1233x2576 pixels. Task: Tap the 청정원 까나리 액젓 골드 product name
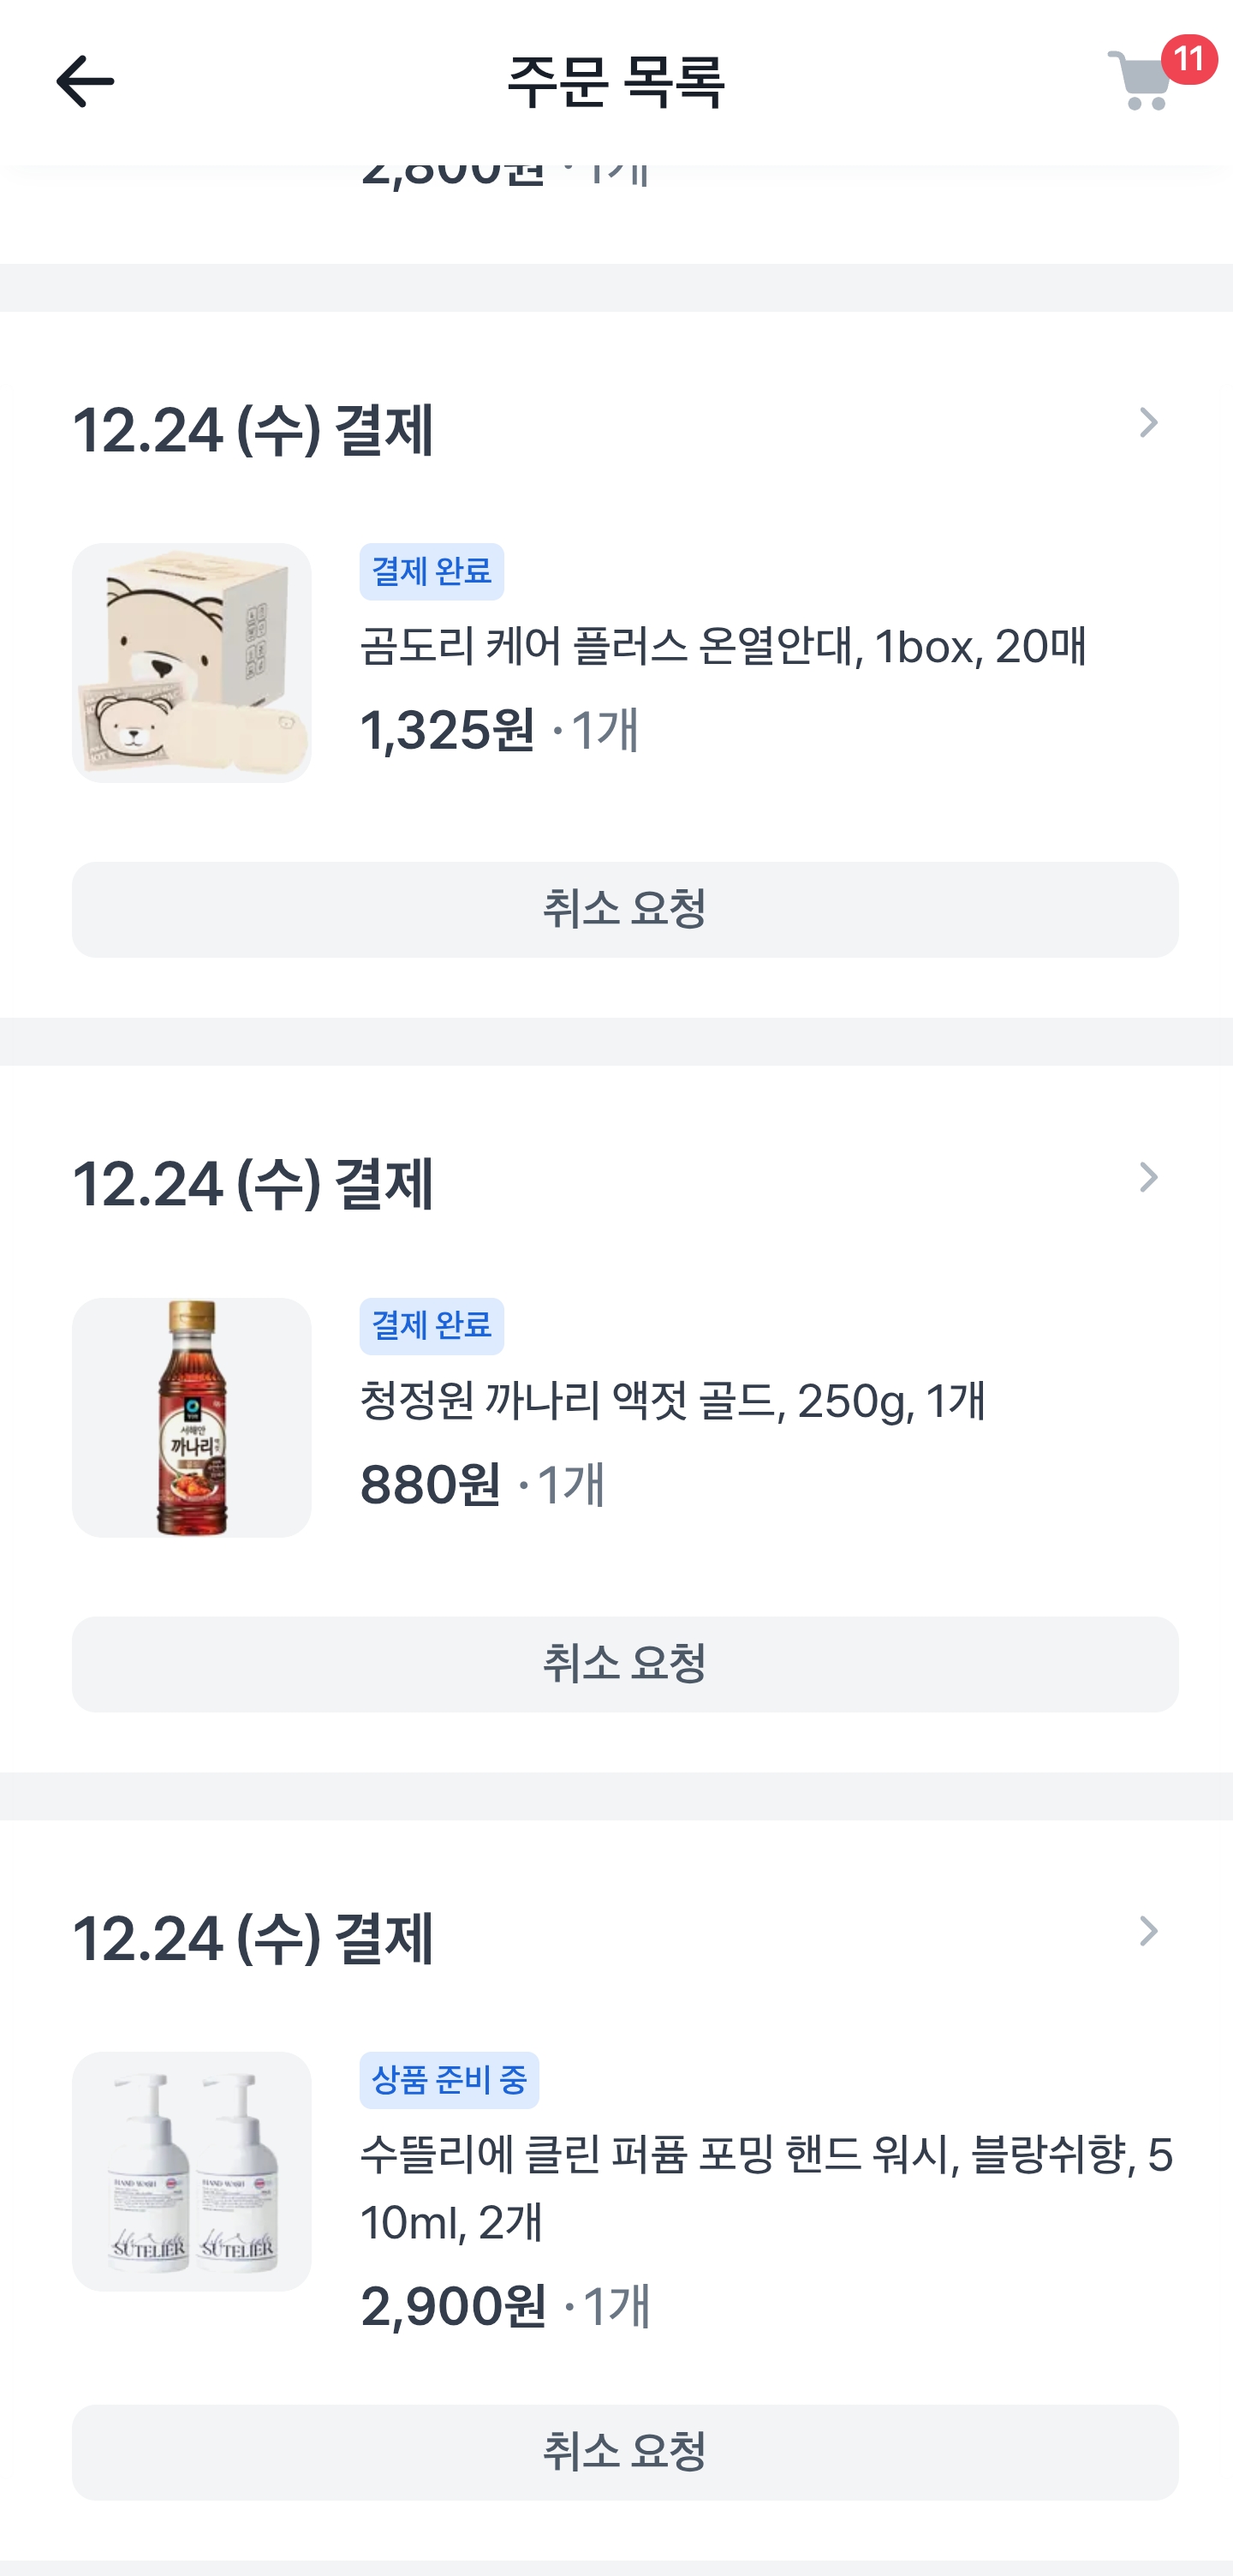tap(672, 1401)
